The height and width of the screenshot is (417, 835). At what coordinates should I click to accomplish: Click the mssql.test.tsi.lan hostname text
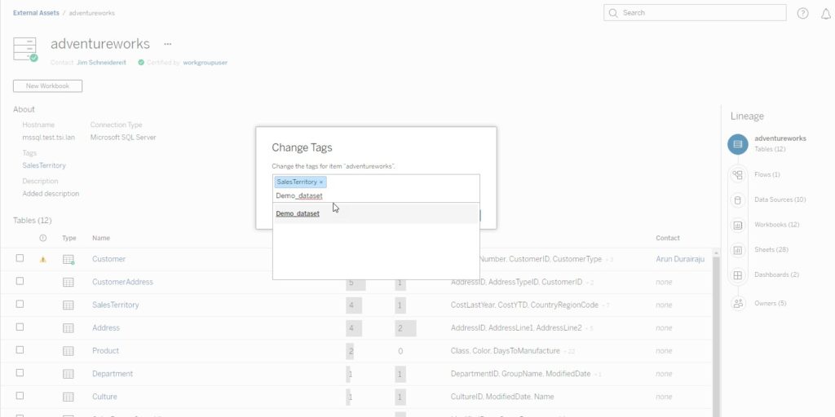48,137
